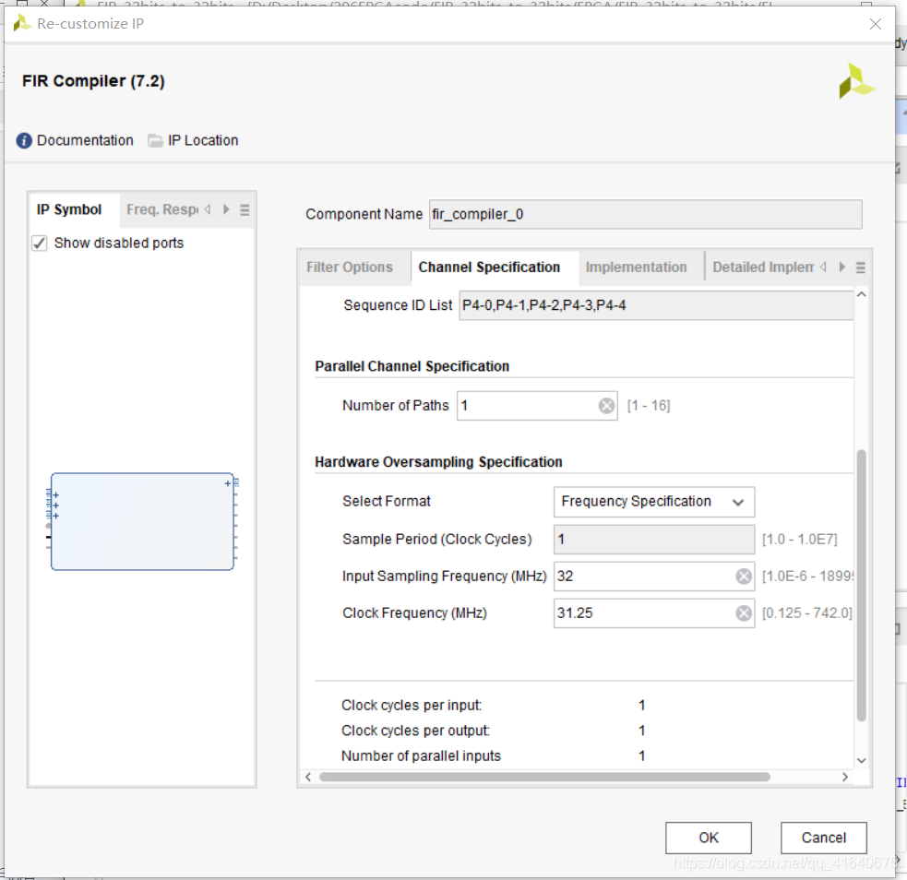Open the Documentation info icon

pyautogui.click(x=24, y=140)
